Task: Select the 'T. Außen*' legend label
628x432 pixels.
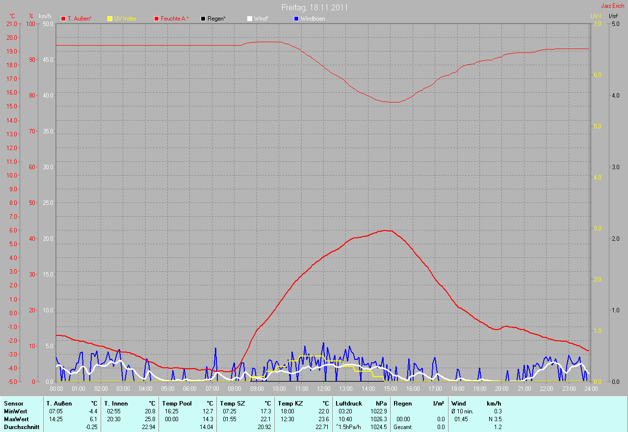Action: pyautogui.click(x=79, y=19)
